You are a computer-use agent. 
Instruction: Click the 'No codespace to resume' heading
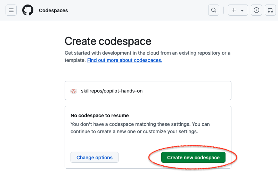[x=100, y=115]
